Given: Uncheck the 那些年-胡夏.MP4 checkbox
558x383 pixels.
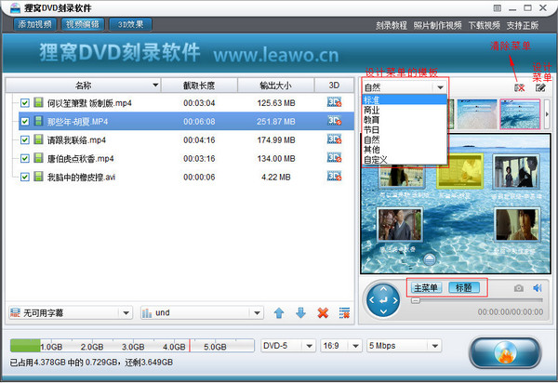Looking at the screenshot, I should (24, 122).
